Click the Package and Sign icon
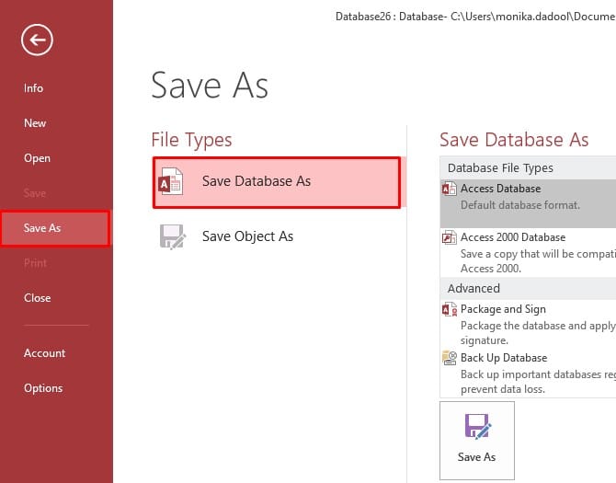 point(450,310)
